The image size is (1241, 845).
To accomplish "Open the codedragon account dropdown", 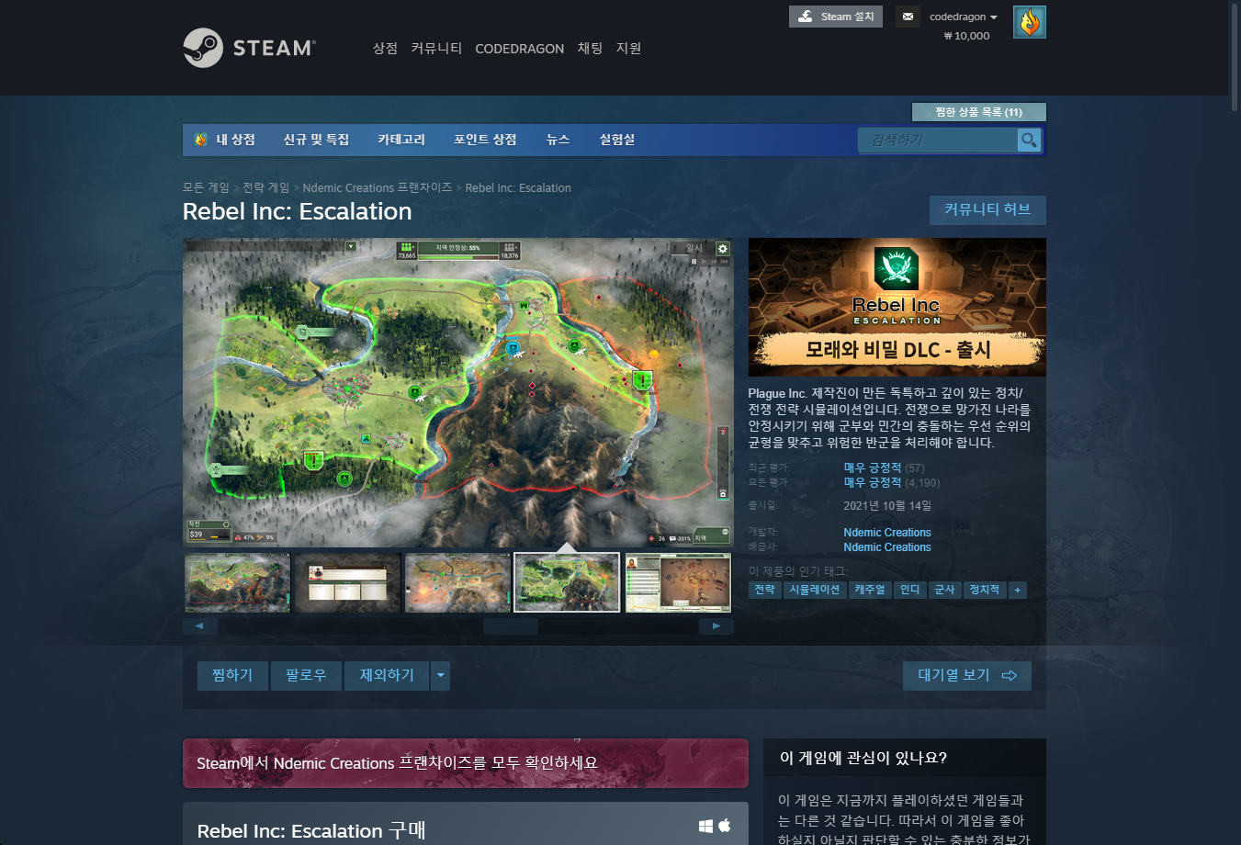I will (x=963, y=17).
